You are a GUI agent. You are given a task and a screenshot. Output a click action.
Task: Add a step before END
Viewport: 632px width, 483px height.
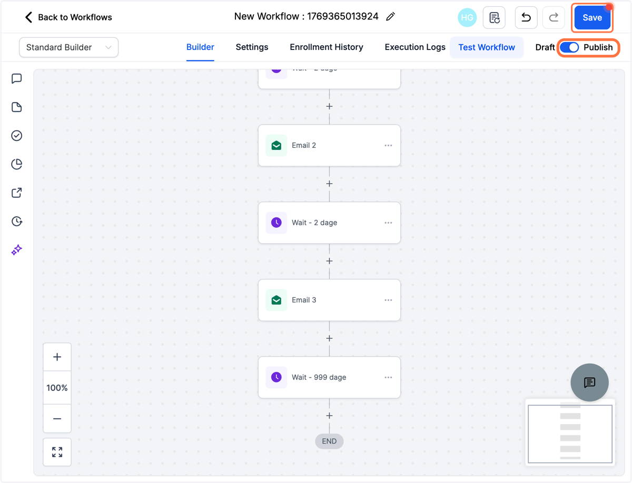click(x=329, y=416)
